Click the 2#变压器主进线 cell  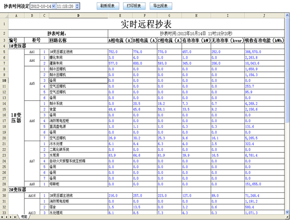(78, 196)
